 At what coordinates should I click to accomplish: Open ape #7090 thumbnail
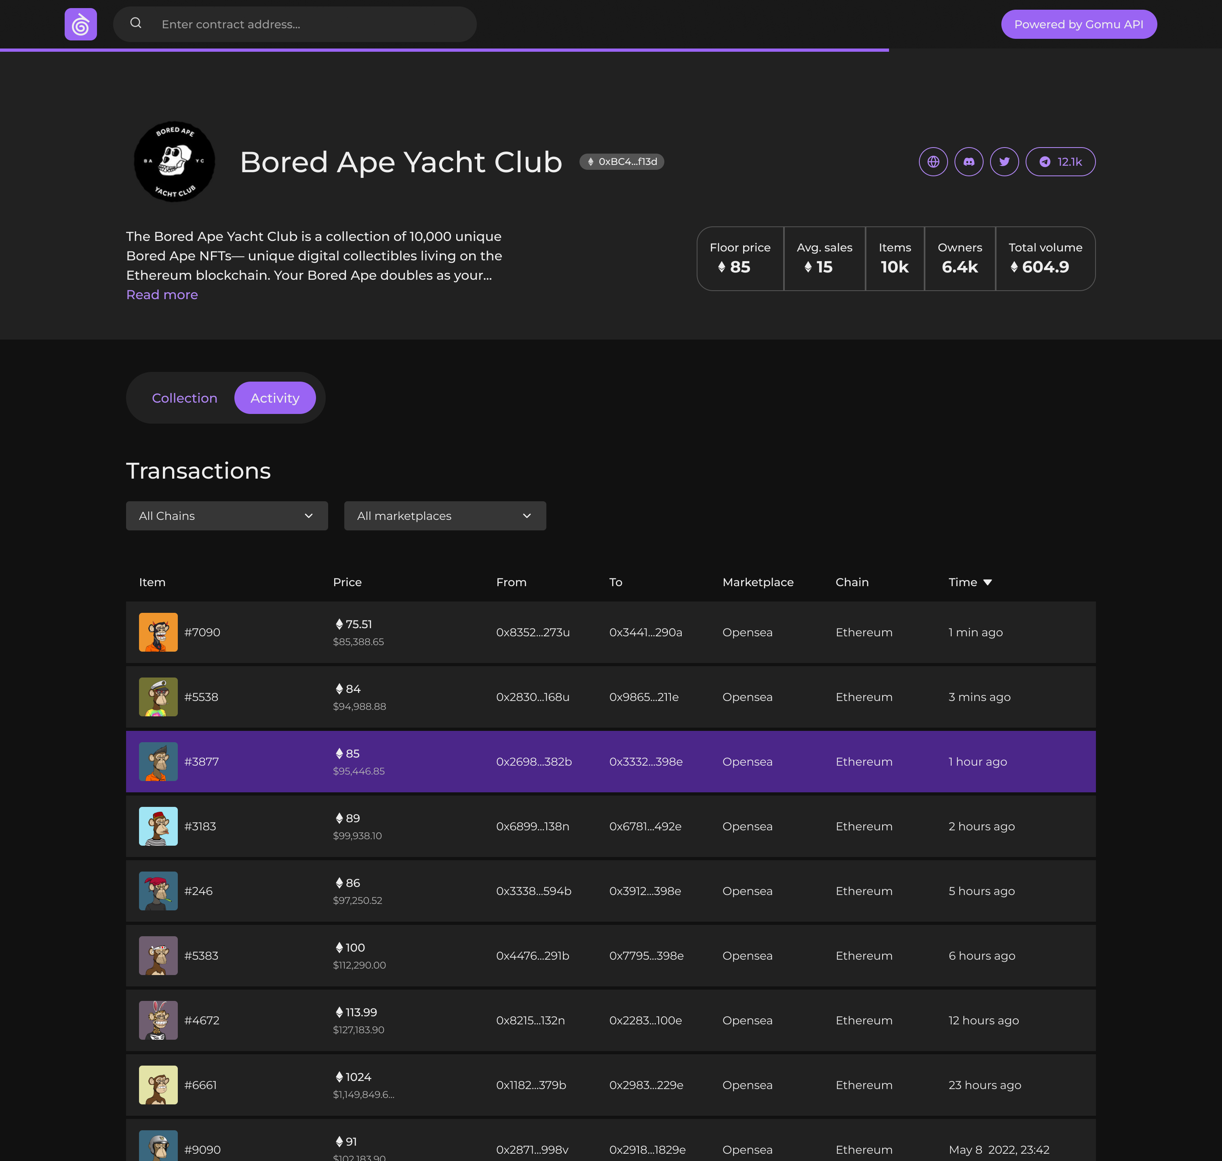(x=158, y=633)
